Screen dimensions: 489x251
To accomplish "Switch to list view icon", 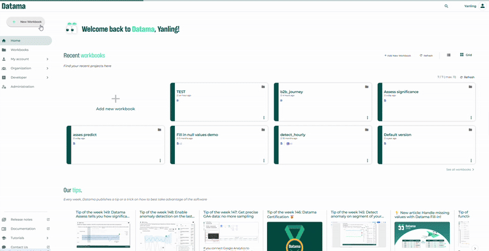I will click(x=449, y=55).
